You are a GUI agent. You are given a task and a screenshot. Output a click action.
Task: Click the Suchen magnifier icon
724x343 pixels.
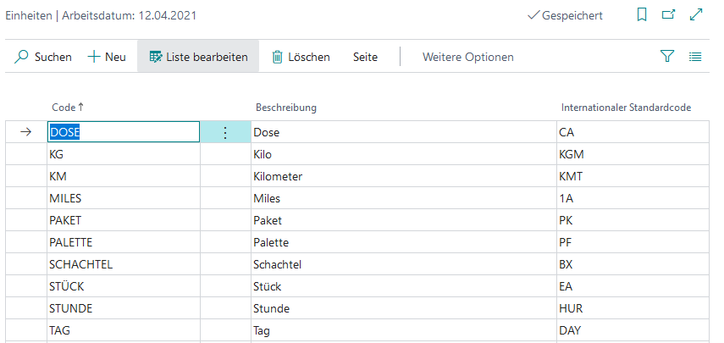[21, 57]
